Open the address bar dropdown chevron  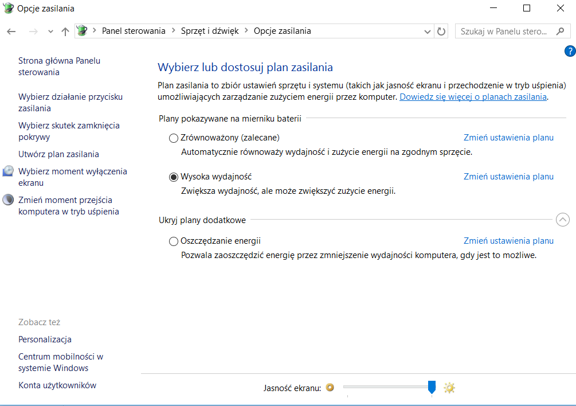point(428,31)
